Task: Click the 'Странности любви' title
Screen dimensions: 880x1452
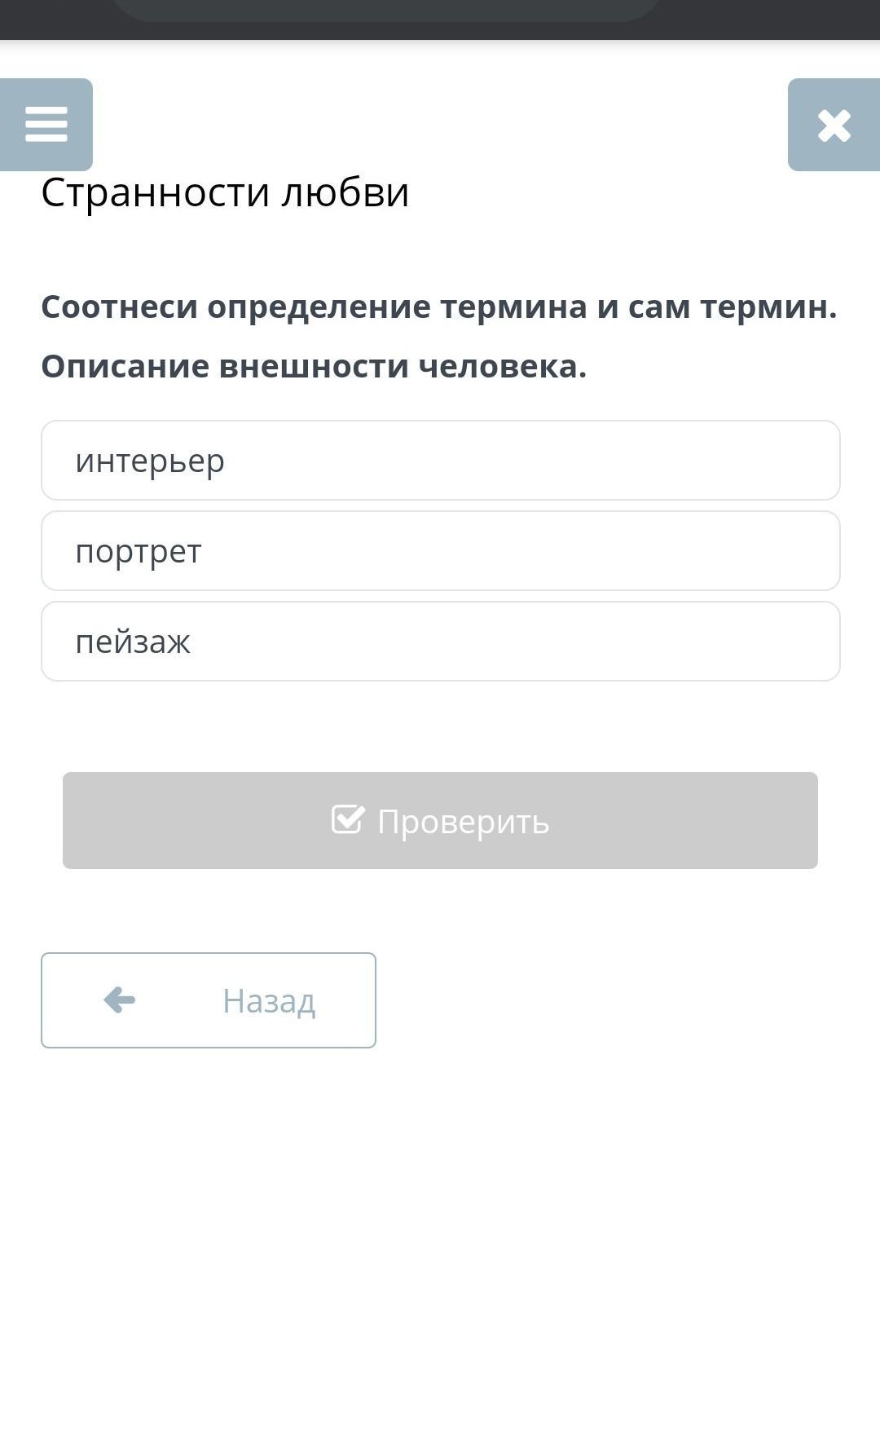Action: pyautogui.click(x=225, y=192)
